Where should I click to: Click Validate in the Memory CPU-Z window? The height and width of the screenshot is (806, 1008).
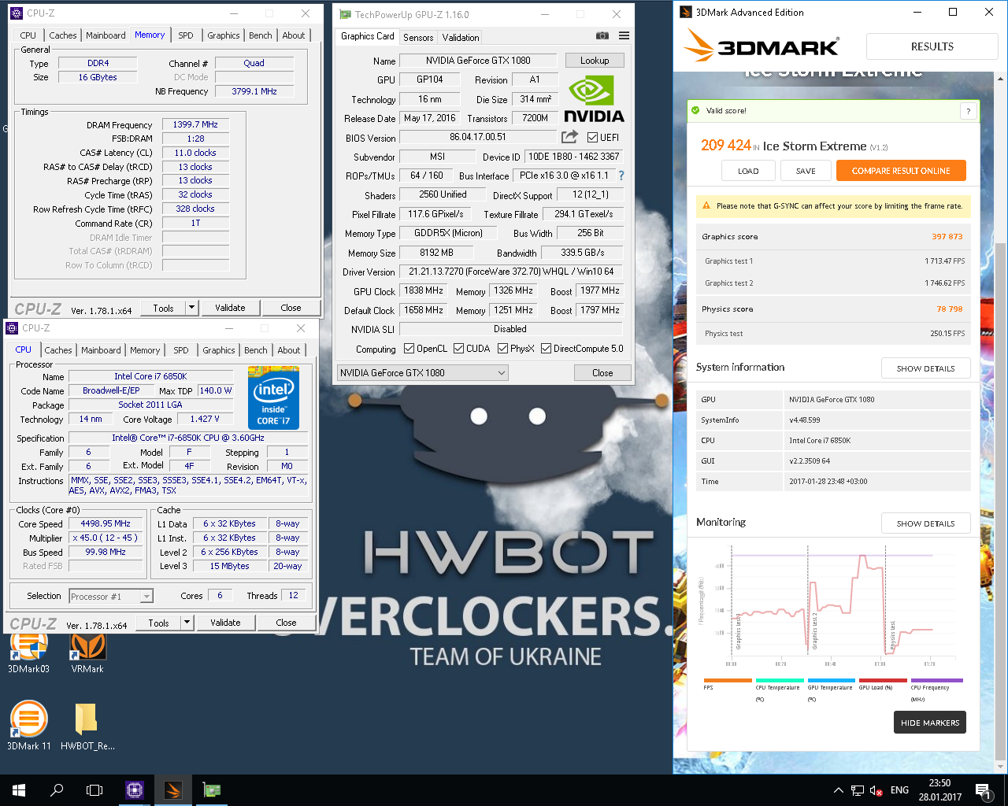230,308
